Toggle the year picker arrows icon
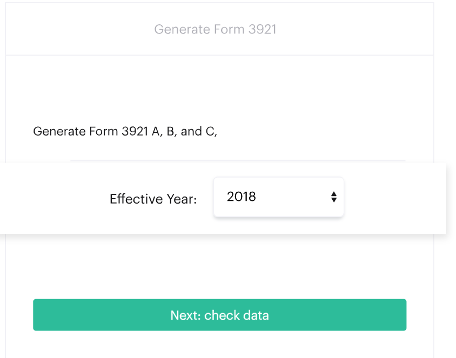Viewport: 456px width, 358px height. click(x=334, y=197)
